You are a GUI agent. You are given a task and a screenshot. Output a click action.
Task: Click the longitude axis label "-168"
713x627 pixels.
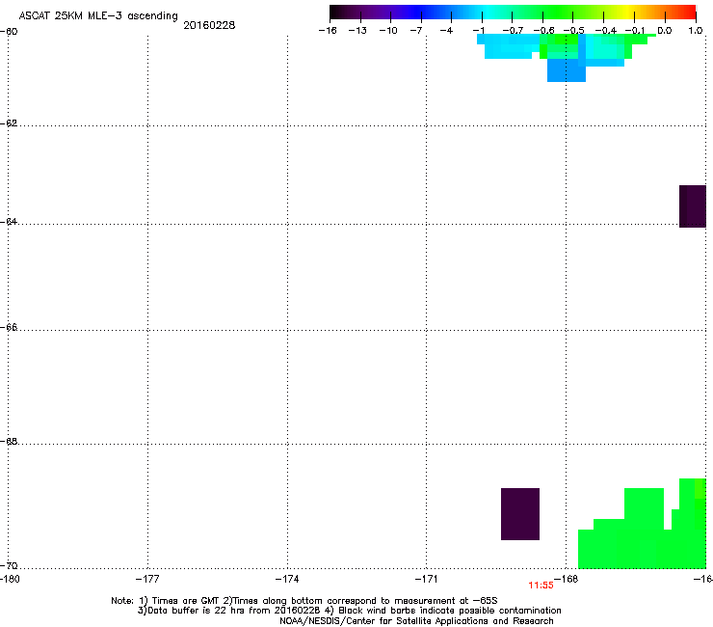point(567,579)
